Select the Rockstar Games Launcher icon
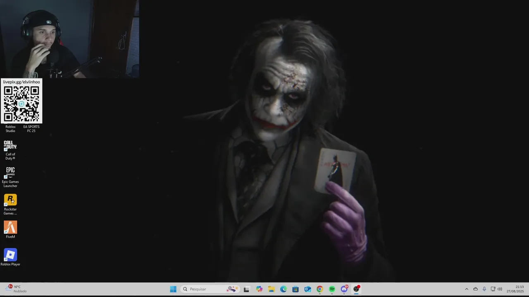The height and width of the screenshot is (297, 529). [10, 205]
